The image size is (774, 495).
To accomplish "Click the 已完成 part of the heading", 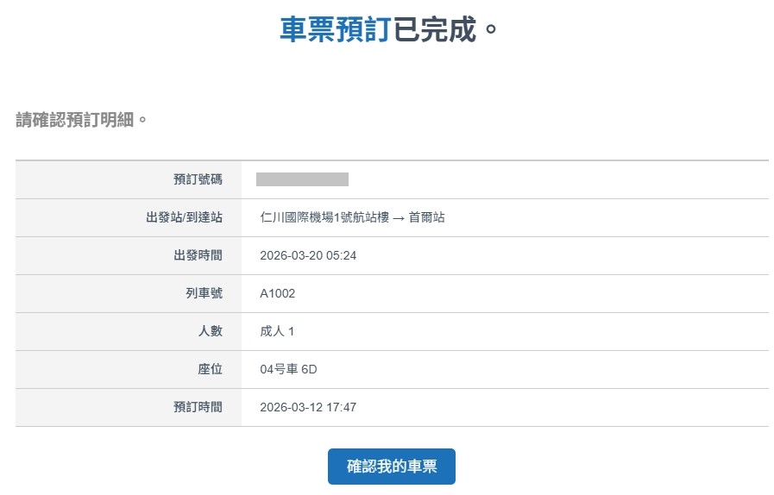I will pyautogui.click(x=436, y=29).
